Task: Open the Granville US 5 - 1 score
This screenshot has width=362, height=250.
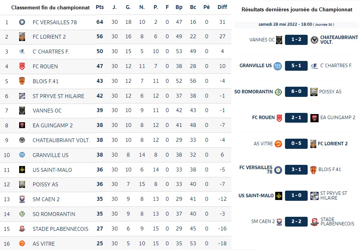Action: [296, 66]
